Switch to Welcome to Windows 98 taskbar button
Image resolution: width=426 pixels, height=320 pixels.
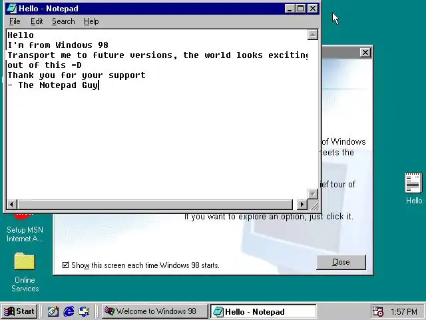(x=154, y=311)
